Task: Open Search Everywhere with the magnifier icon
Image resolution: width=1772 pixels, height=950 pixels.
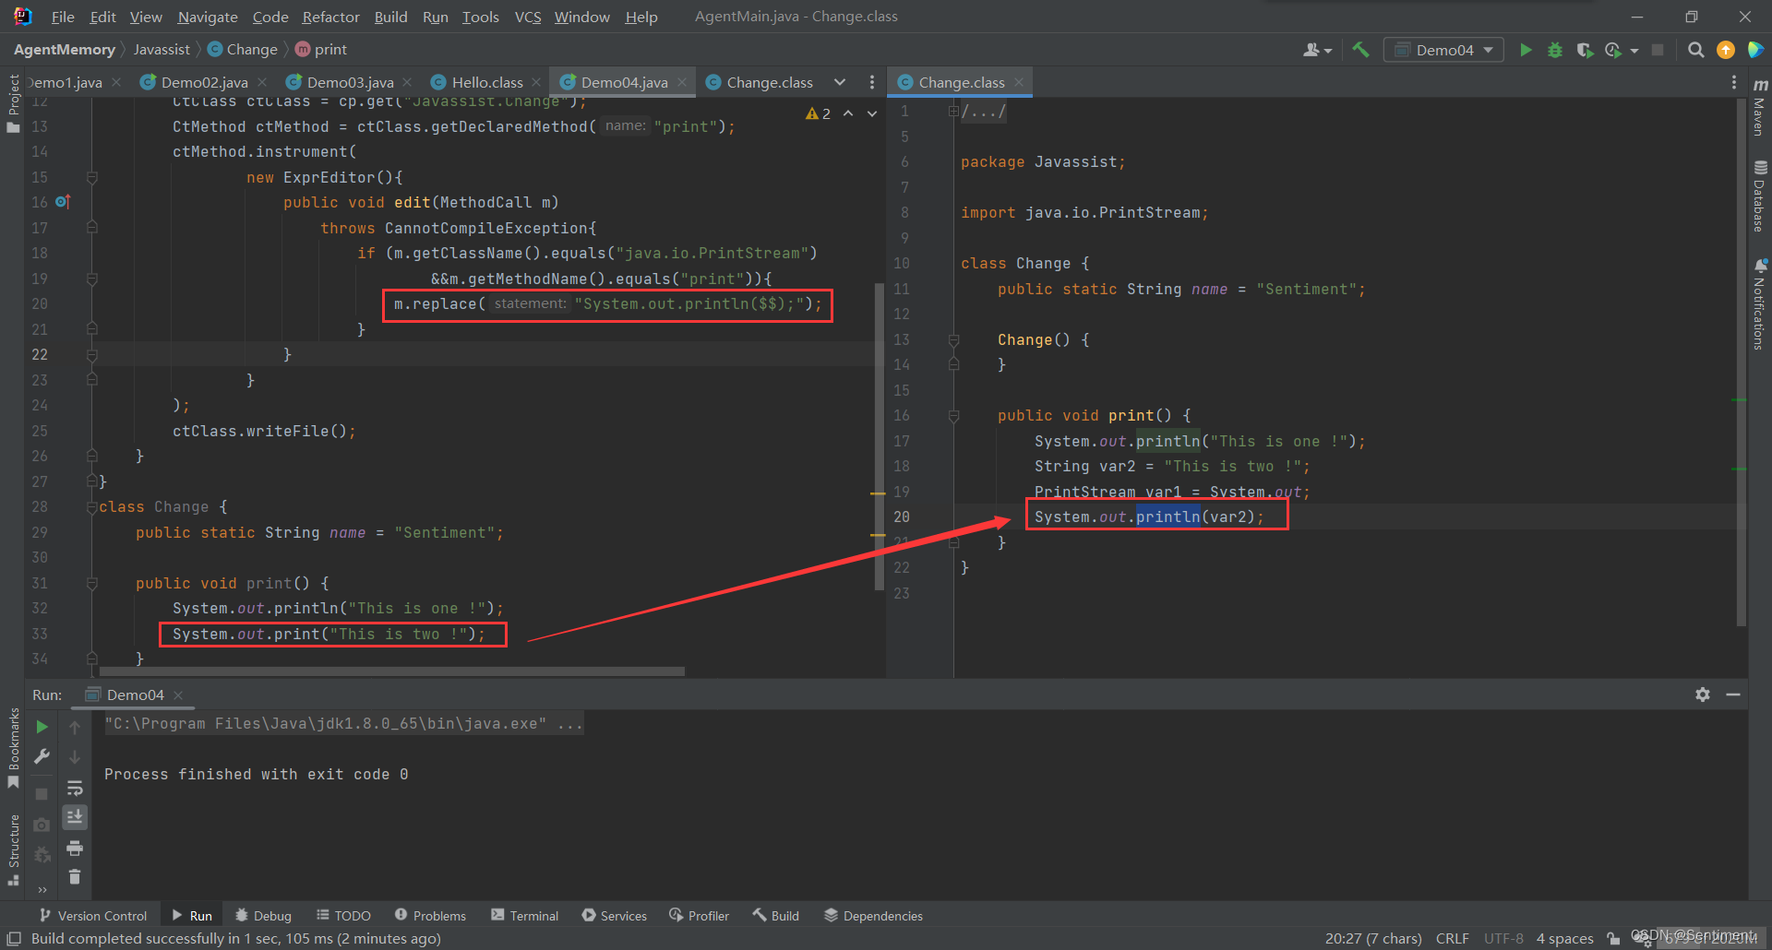Action: [1695, 50]
